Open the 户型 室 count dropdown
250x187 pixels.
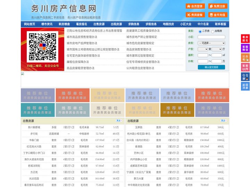click(203, 49)
